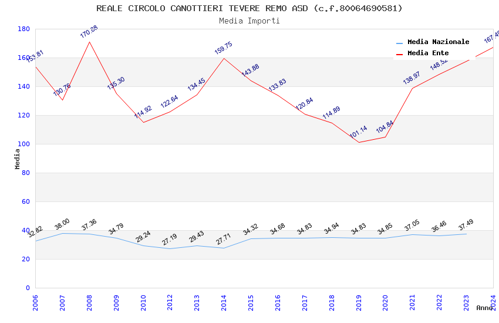Screen dimensions: 499x323
Task: Click the Media Nazionale data label 34.94
Action: coord(331,228)
